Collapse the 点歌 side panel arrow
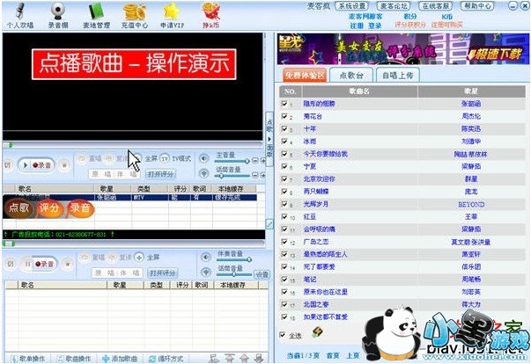 (269, 139)
